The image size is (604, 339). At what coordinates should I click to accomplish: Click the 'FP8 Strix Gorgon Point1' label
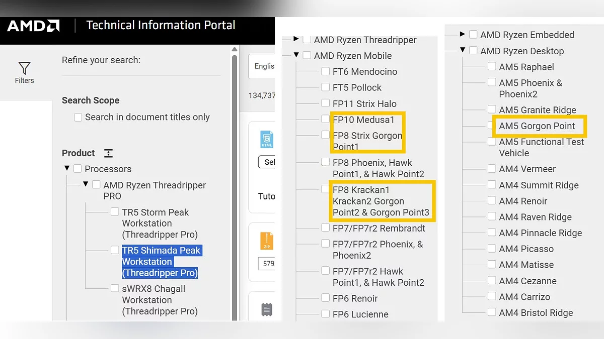coord(367,141)
